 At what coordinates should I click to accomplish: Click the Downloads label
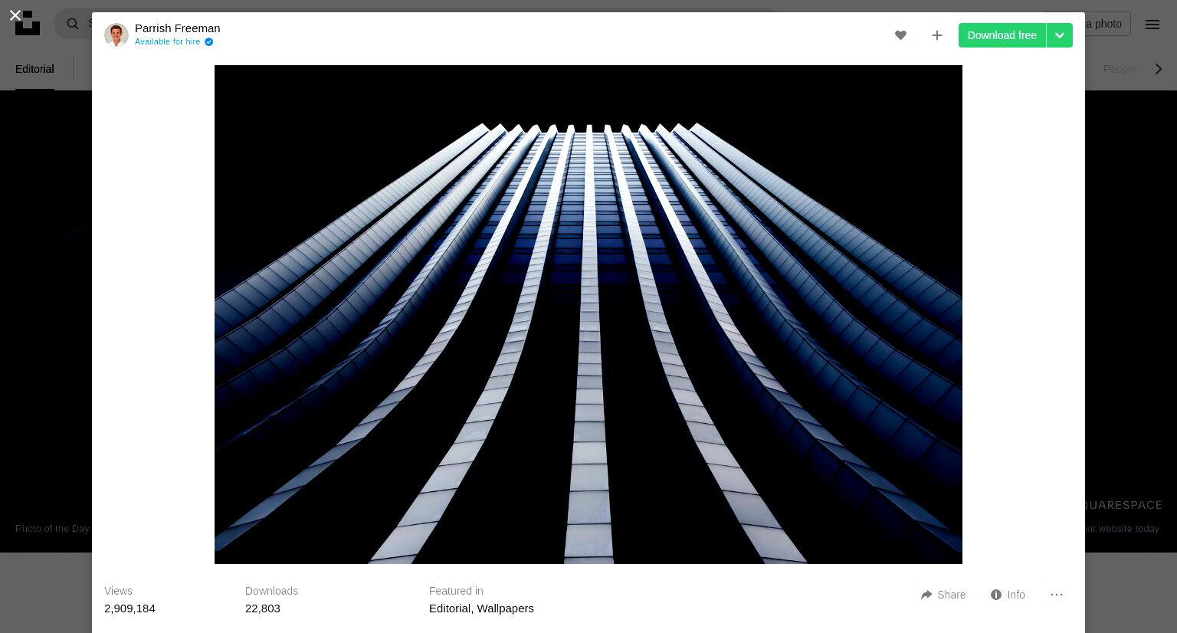point(271,591)
